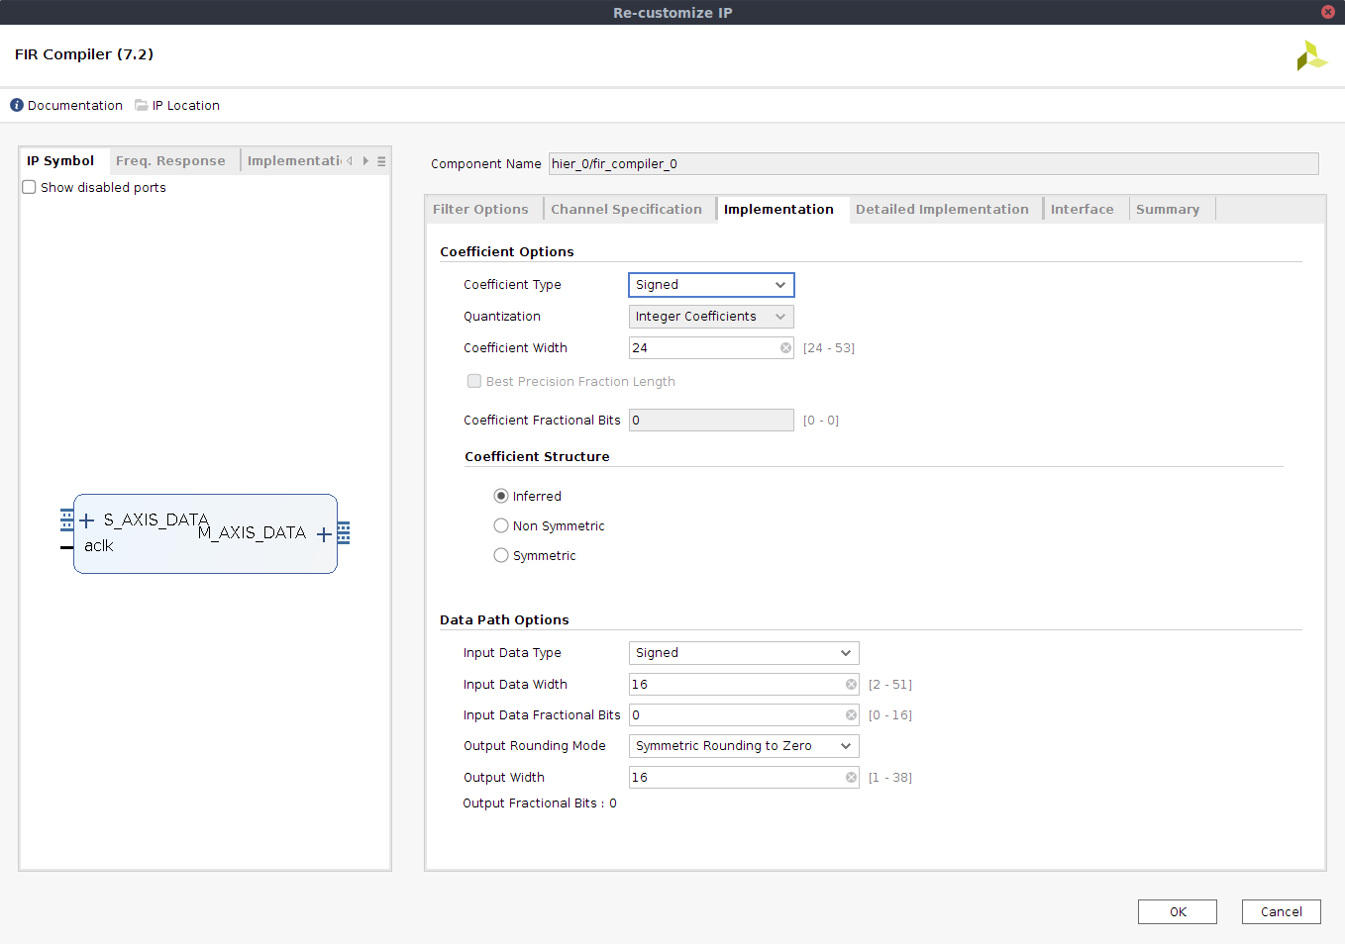The image size is (1345, 944).
Task: Select Inferred coefficient structure
Action: click(501, 496)
